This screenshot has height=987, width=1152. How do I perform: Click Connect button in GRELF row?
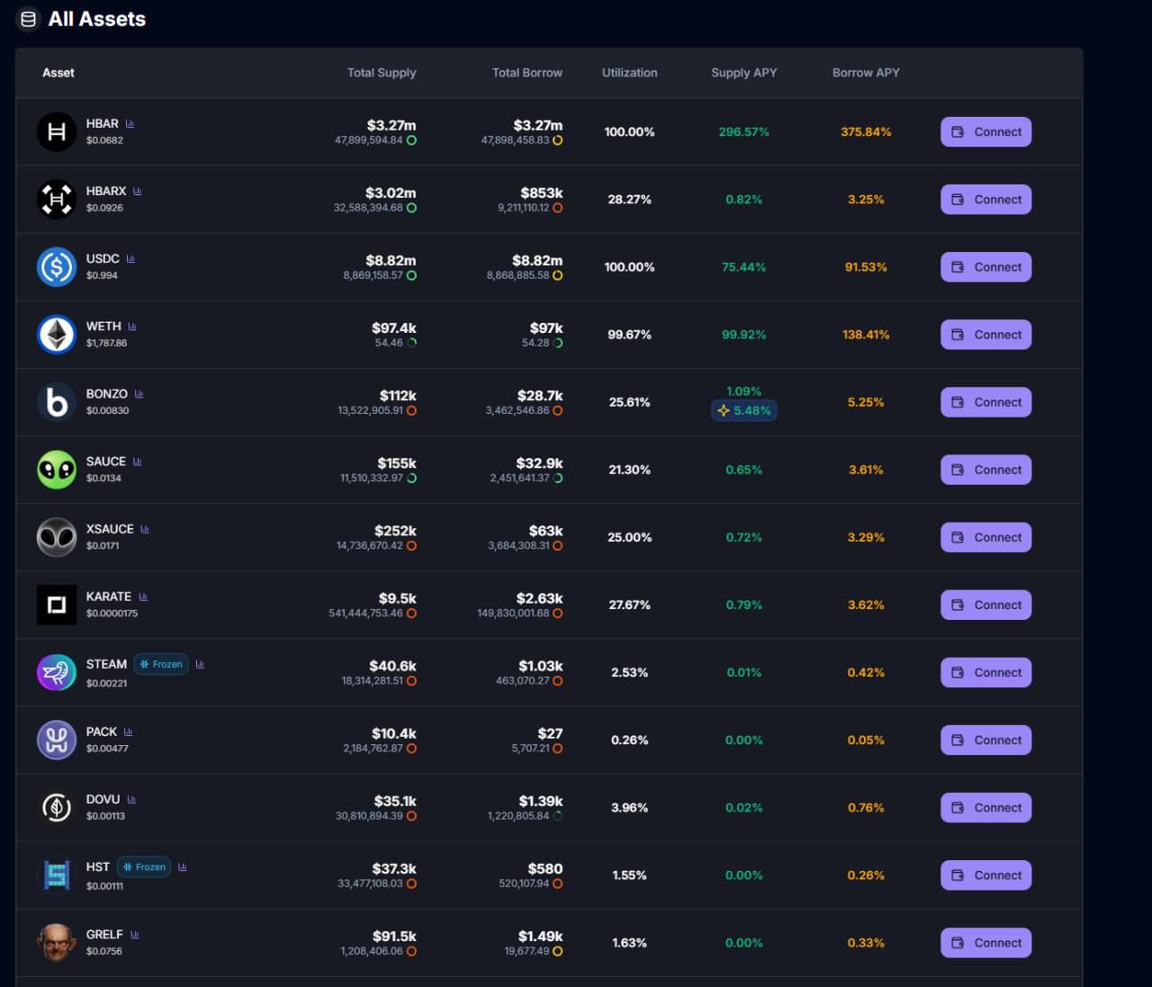(x=985, y=942)
